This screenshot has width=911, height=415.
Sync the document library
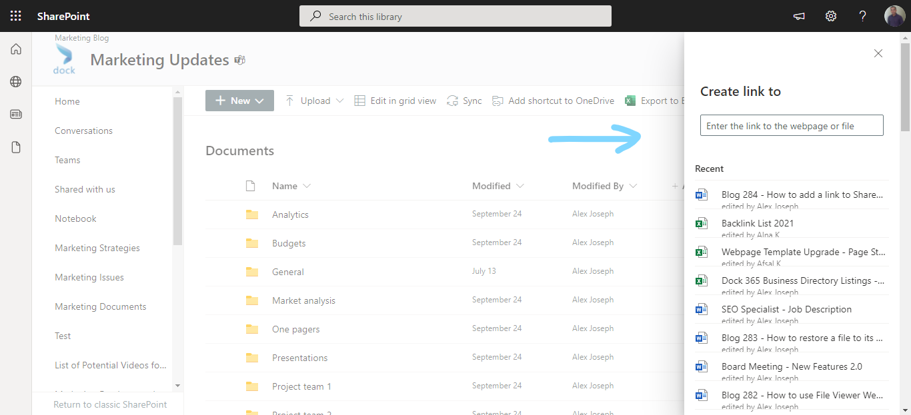click(x=464, y=100)
